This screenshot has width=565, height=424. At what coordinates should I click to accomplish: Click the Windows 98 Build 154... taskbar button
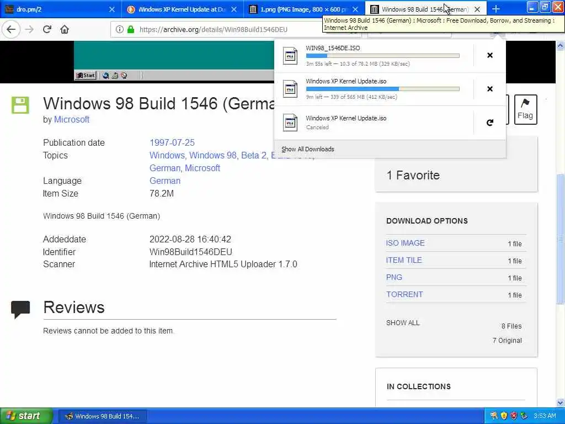[x=103, y=416]
